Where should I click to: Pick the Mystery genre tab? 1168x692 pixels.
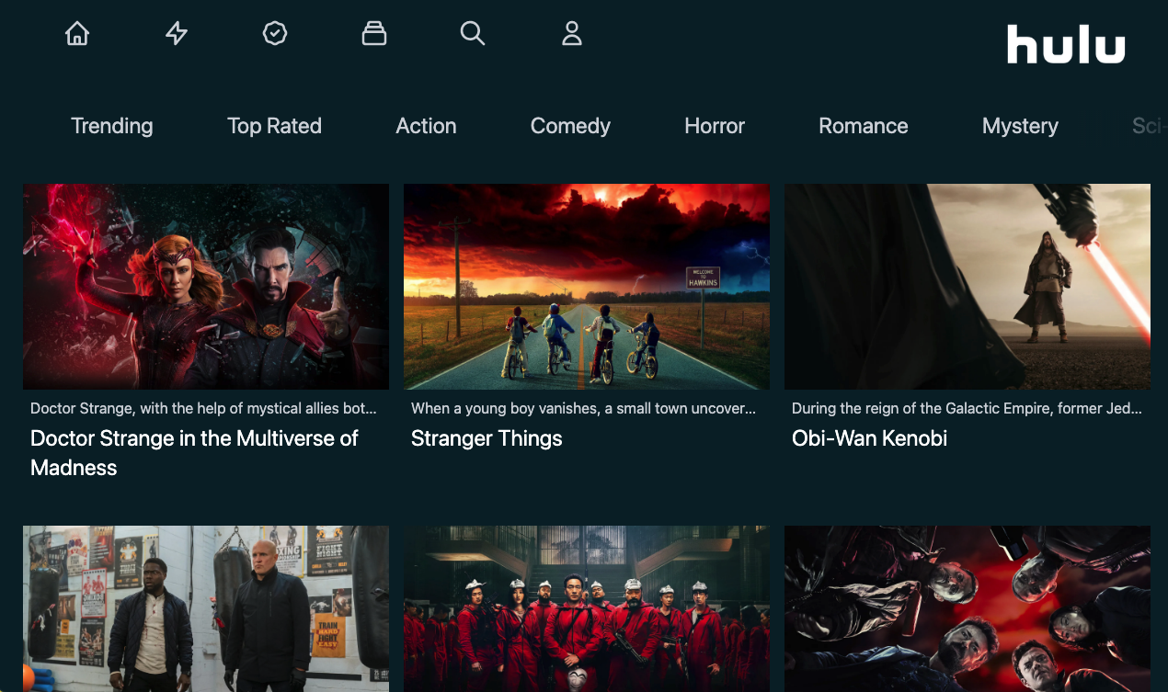point(1020,126)
